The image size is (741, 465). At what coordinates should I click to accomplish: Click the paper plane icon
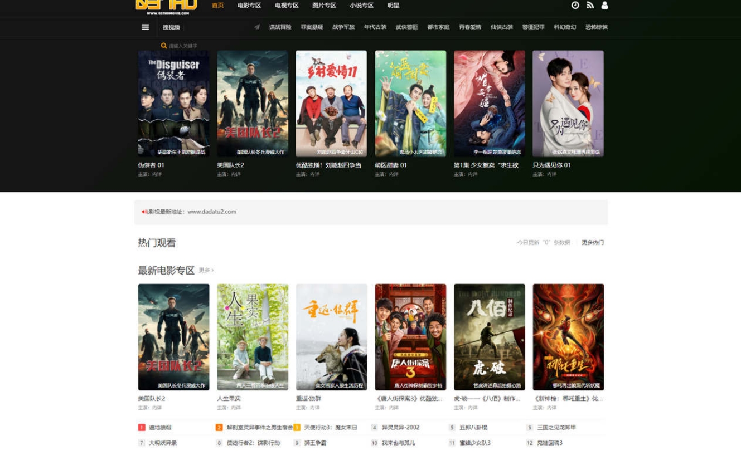[257, 27]
